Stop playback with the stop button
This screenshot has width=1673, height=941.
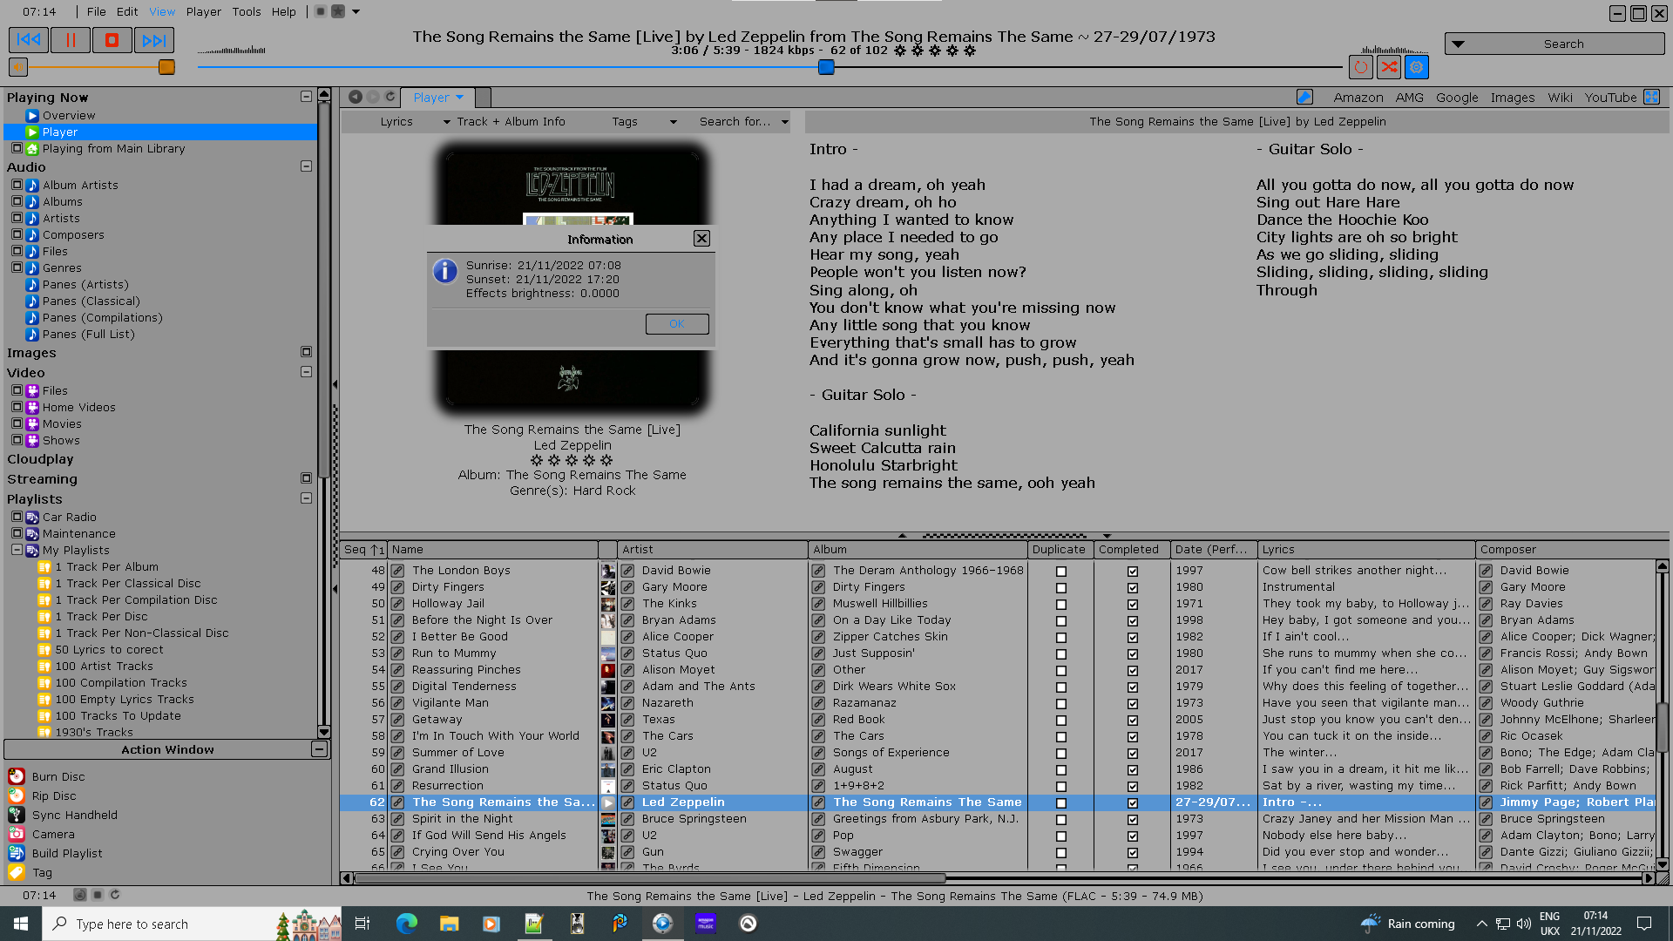112,40
